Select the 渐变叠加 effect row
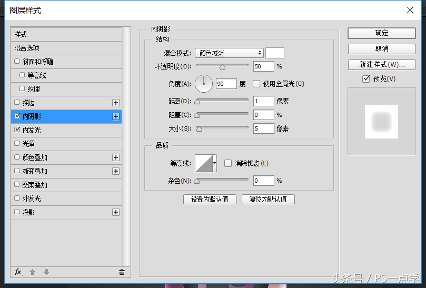This screenshot has width=426, height=288. pos(66,171)
